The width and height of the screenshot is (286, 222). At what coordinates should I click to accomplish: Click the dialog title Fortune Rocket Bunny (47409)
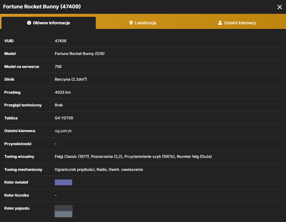pos(42,7)
